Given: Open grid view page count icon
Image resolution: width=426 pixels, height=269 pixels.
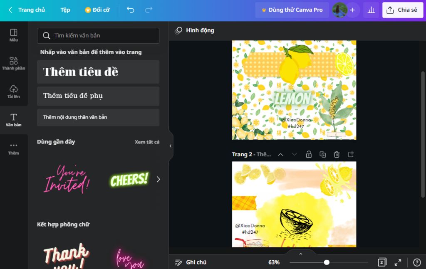Looking at the screenshot, I should tap(382, 262).
